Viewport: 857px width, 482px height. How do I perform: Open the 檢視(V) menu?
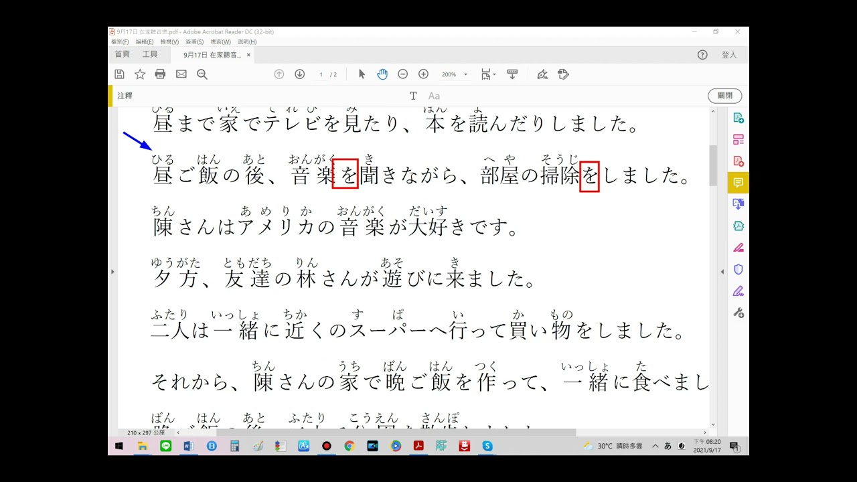(x=169, y=42)
